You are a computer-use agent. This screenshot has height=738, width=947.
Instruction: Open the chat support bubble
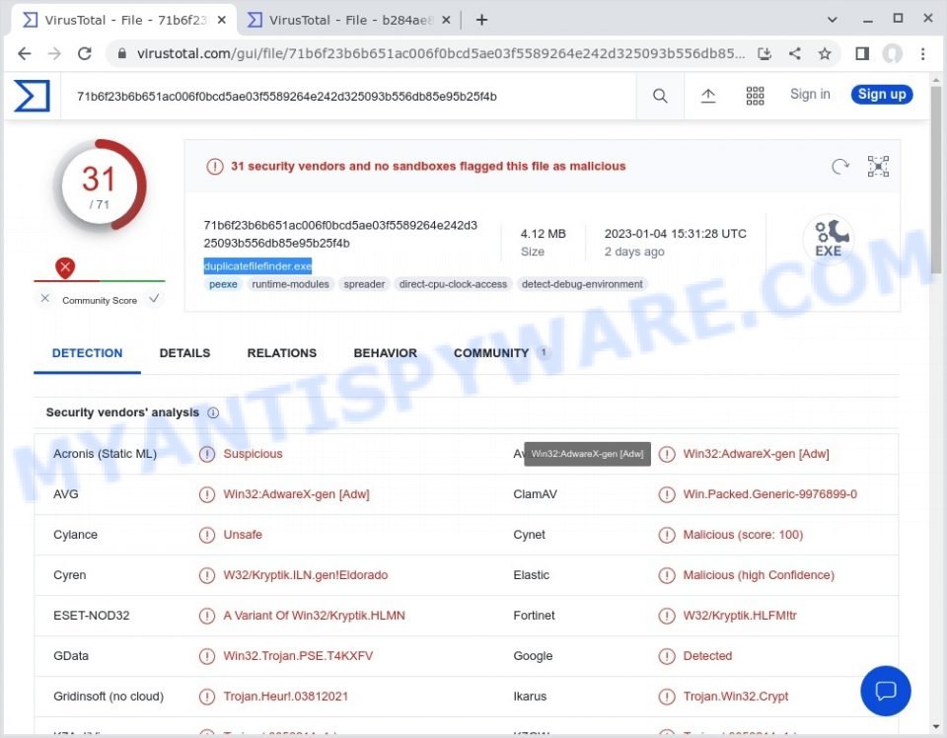click(x=886, y=691)
